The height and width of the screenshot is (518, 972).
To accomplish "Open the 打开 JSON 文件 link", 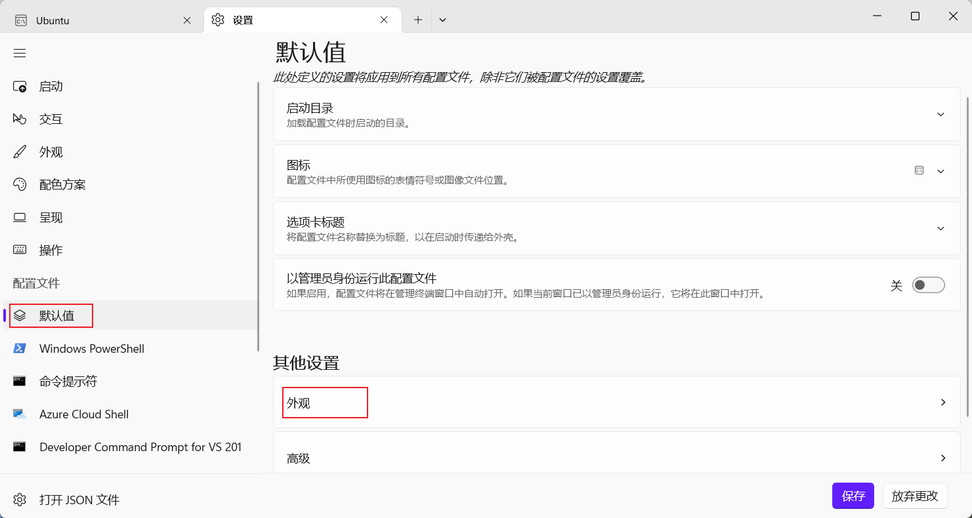I will coord(78,500).
